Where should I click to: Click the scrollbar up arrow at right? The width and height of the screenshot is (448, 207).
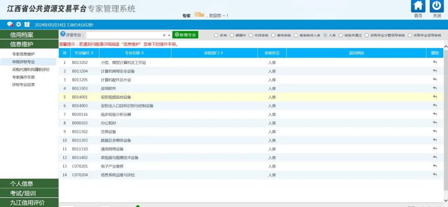[x=446, y=46]
